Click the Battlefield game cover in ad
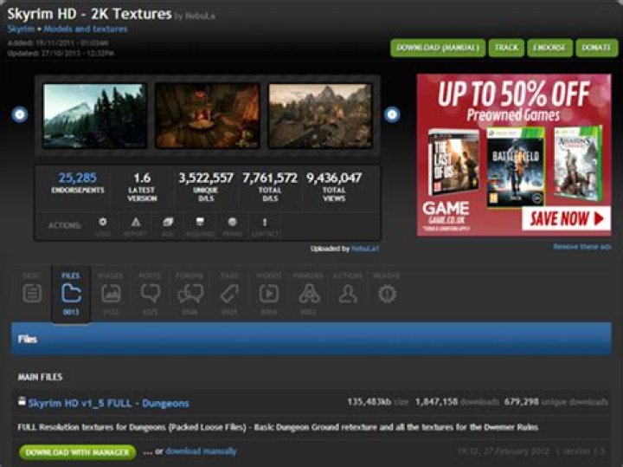The width and height of the screenshot is (623, 467). tap(516, 167)
